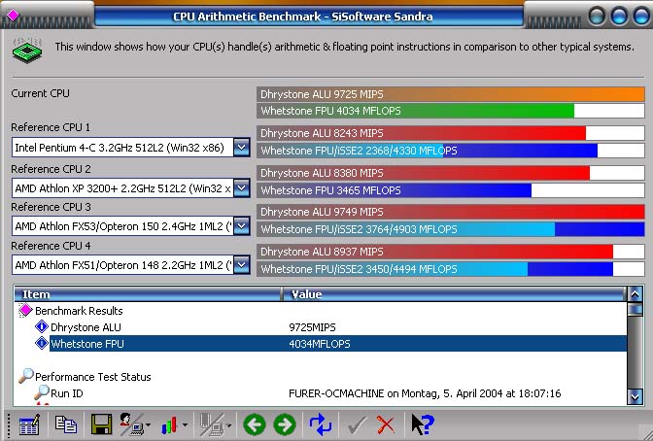Viewport: 653px width, 441px height.
Task: Open context help with question mark cursor
Action: [x=422, y=424]
